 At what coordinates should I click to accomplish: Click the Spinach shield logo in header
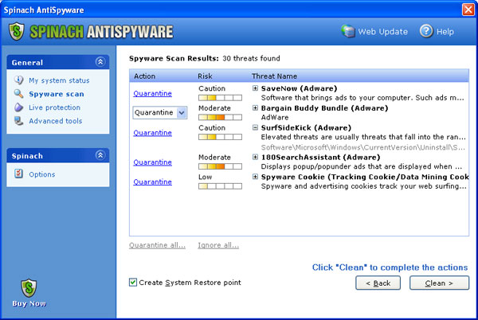pos(17,31)
